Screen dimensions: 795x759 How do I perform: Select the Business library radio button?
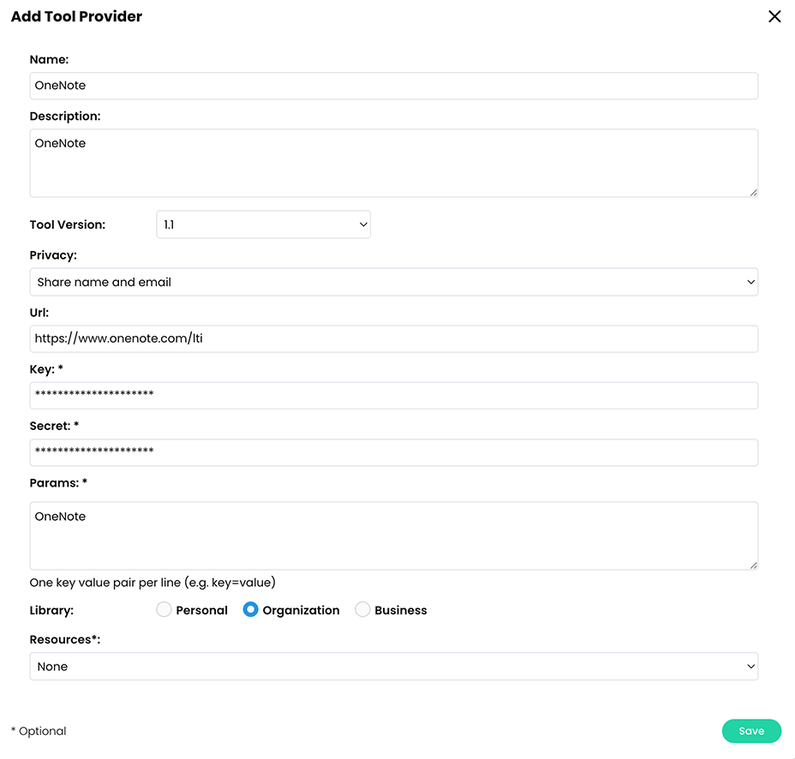point(362,609)
